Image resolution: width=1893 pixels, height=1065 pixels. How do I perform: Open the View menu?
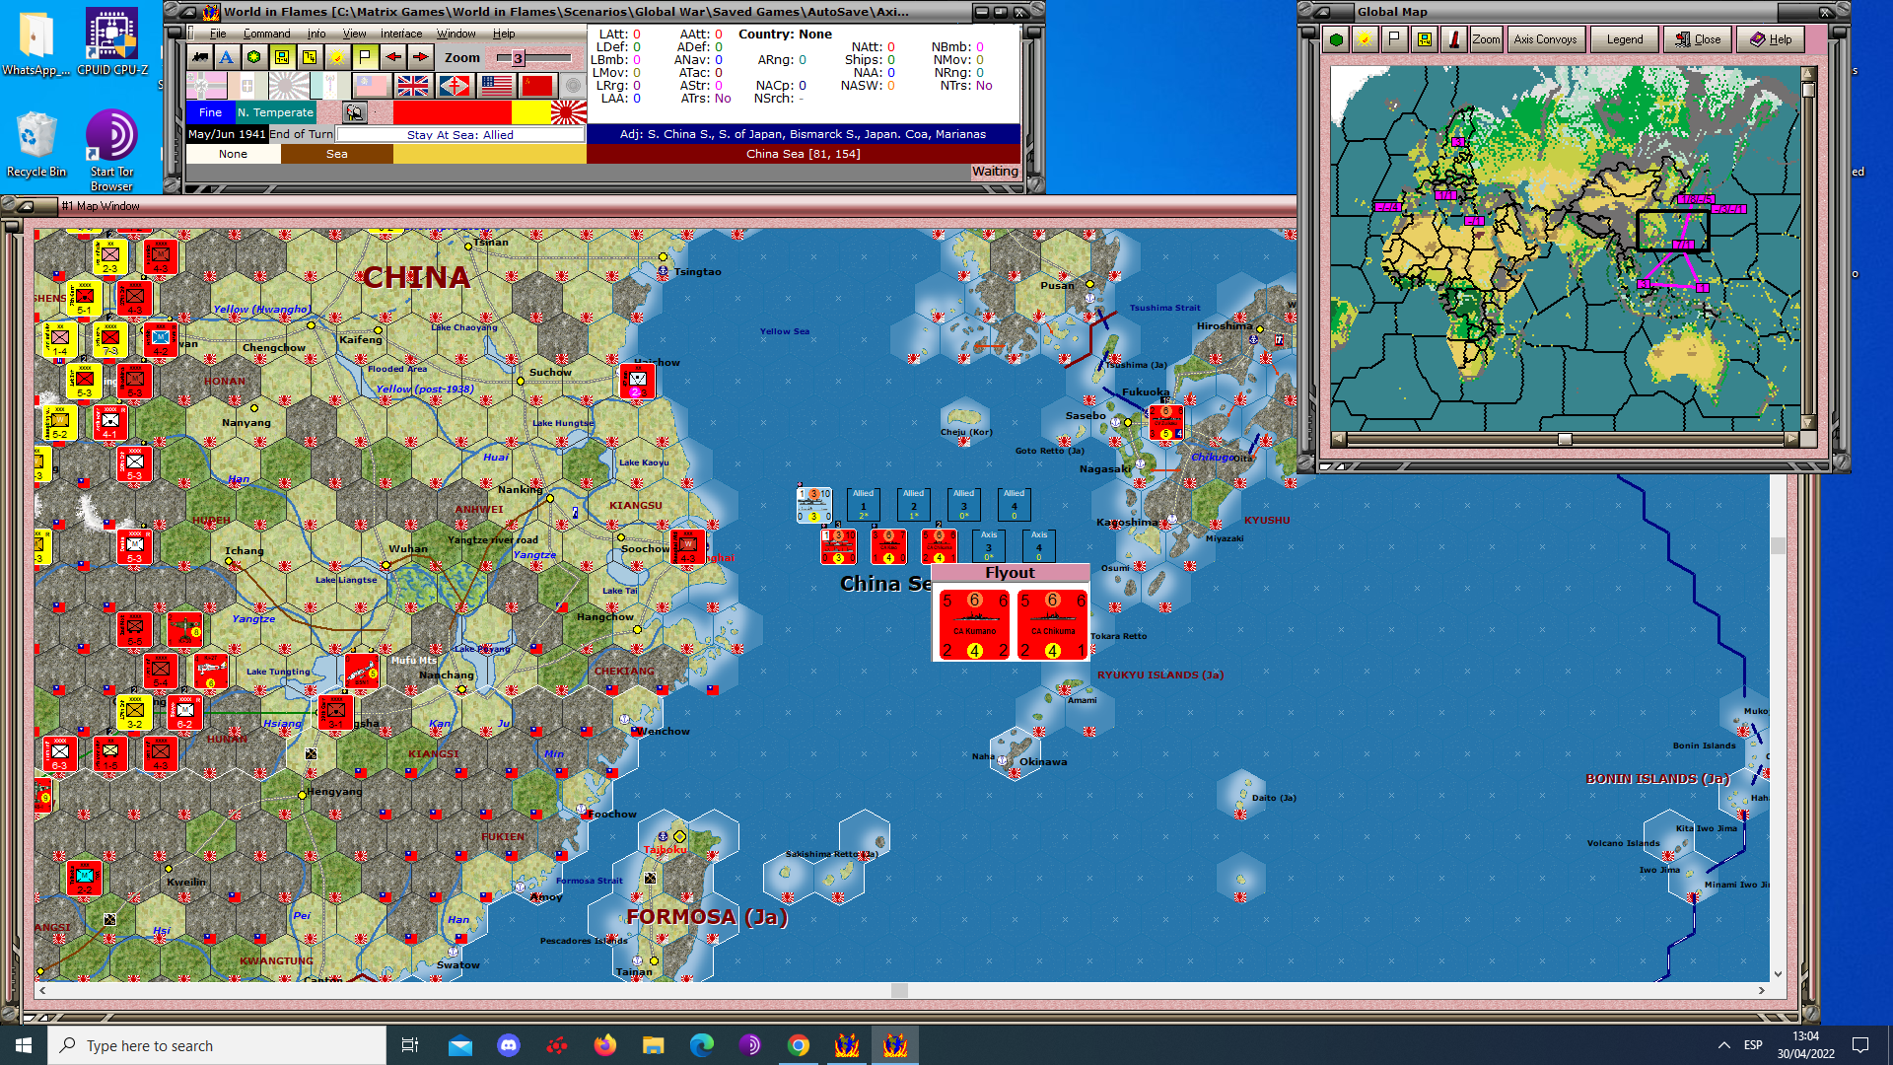354,34
